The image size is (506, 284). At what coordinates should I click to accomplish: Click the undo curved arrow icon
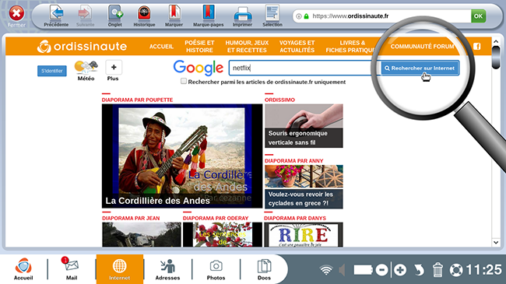tap(419, 270)
